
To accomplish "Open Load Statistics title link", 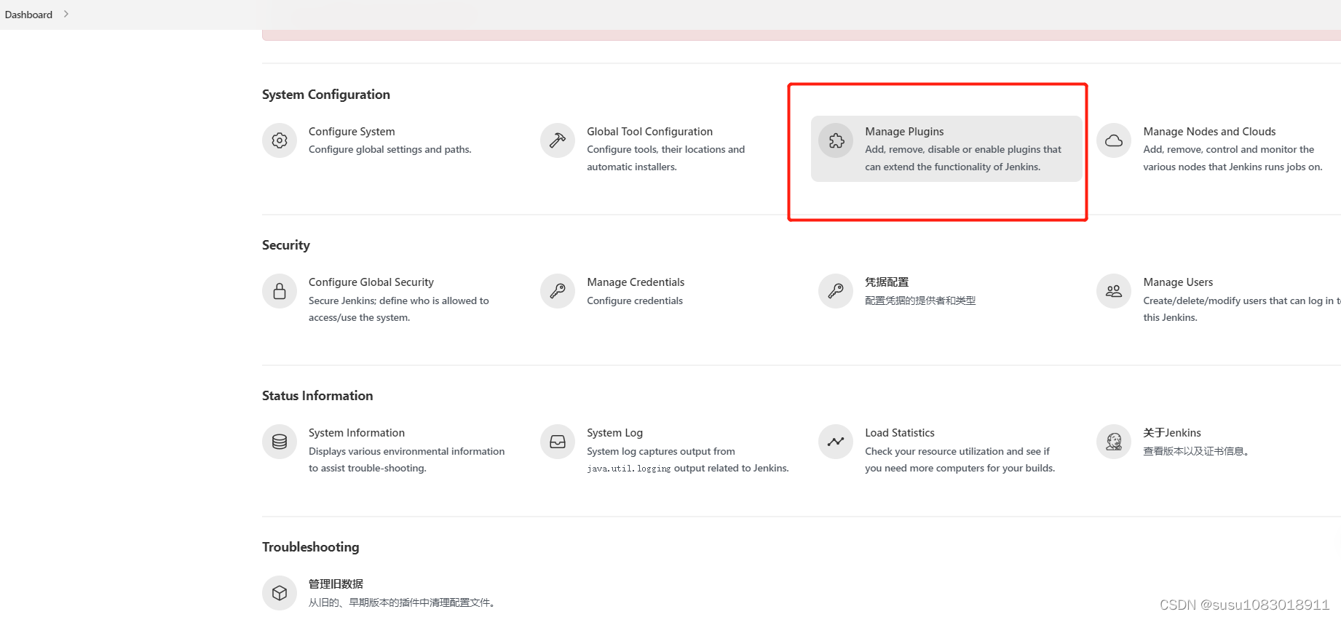I will [900, 433].
